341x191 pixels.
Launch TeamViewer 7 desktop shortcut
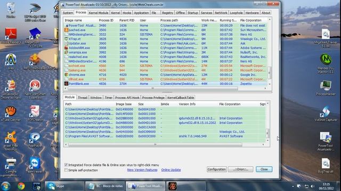[35, 165]
